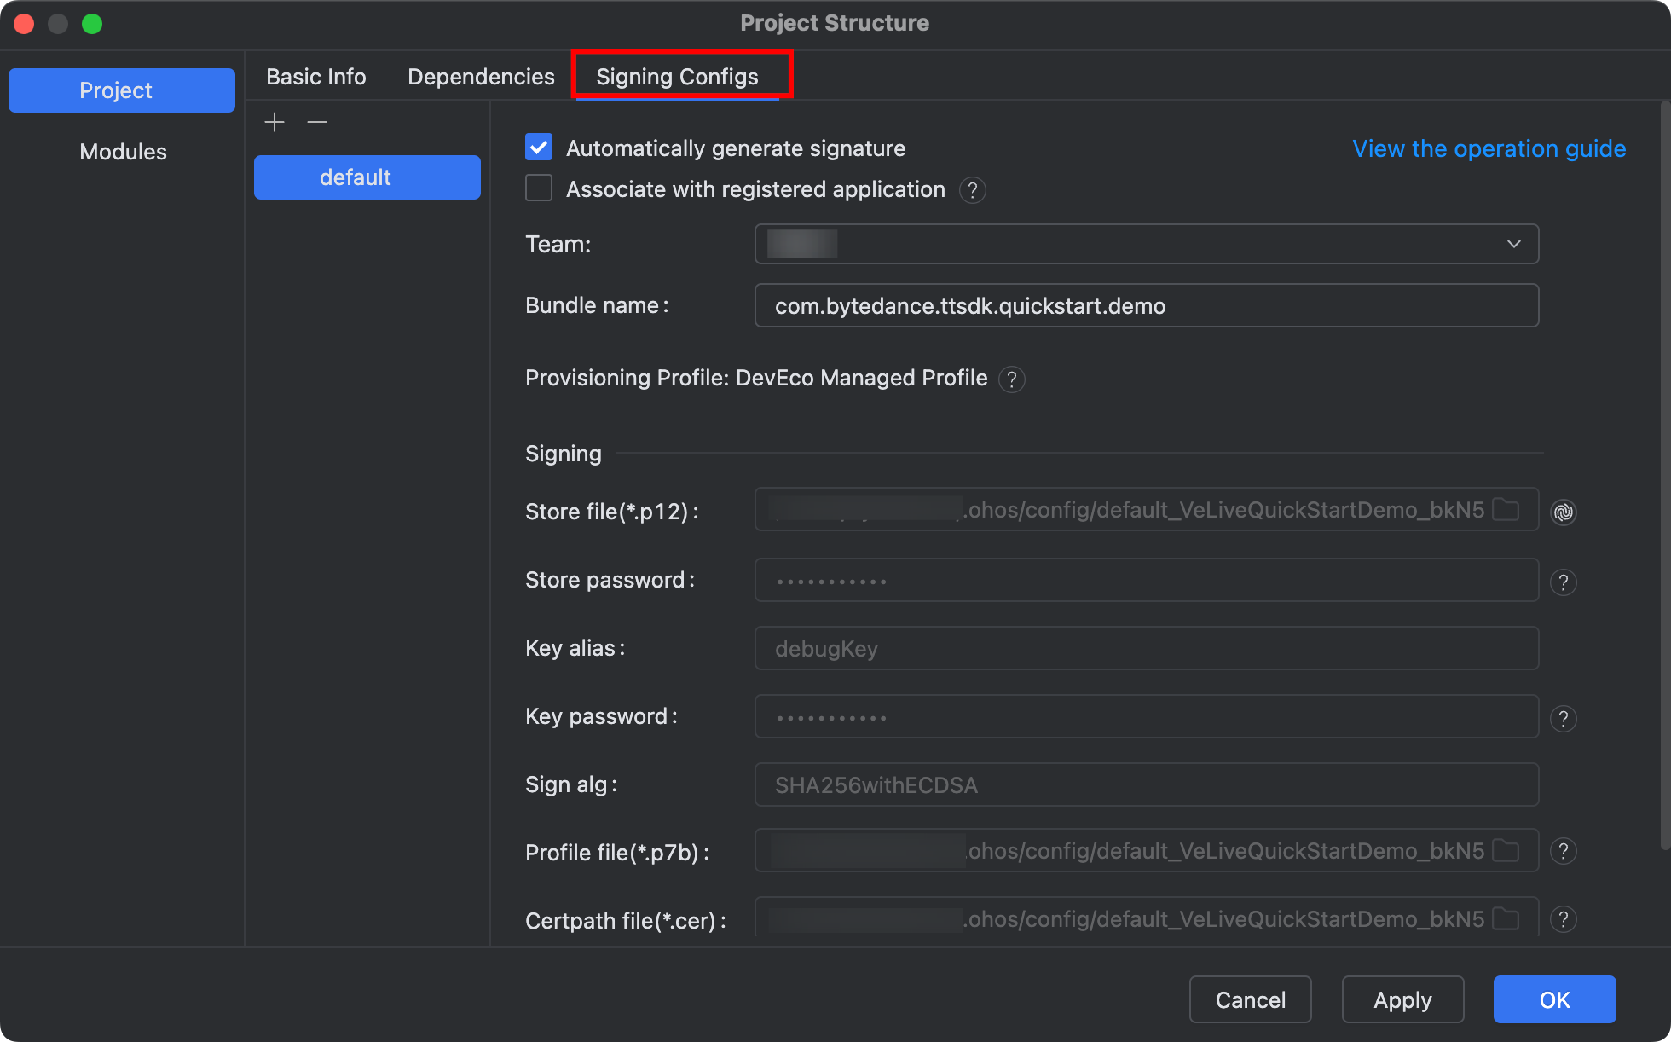Click the minus icon to remove signing config

(317, 123)
